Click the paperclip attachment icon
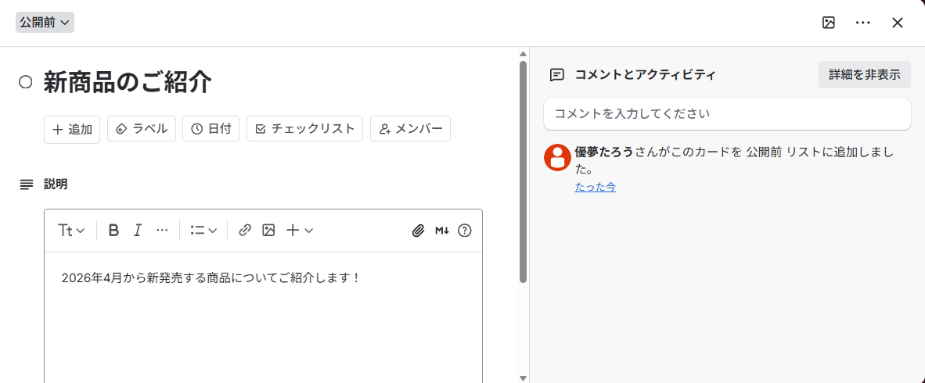Image resolution: width=925 pixels, height=383 pixels. [x=419, y=230]
